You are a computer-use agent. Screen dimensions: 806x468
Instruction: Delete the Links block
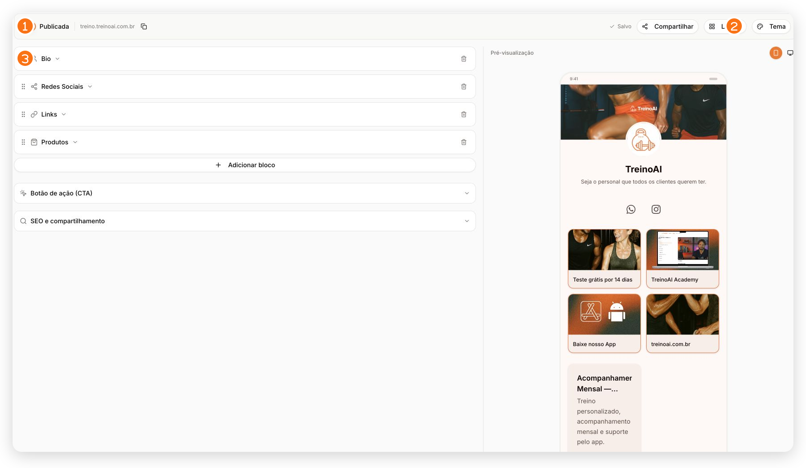(464, 114)
